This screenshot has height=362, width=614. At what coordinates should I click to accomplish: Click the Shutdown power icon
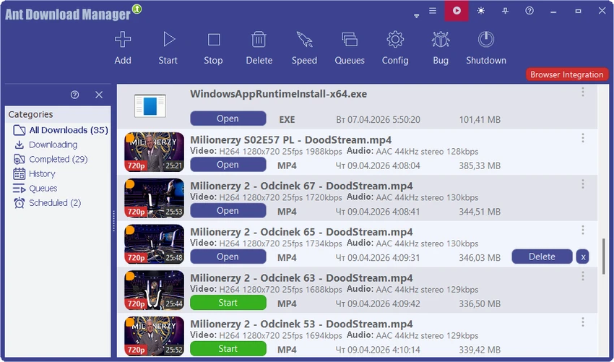click(486, 40)
